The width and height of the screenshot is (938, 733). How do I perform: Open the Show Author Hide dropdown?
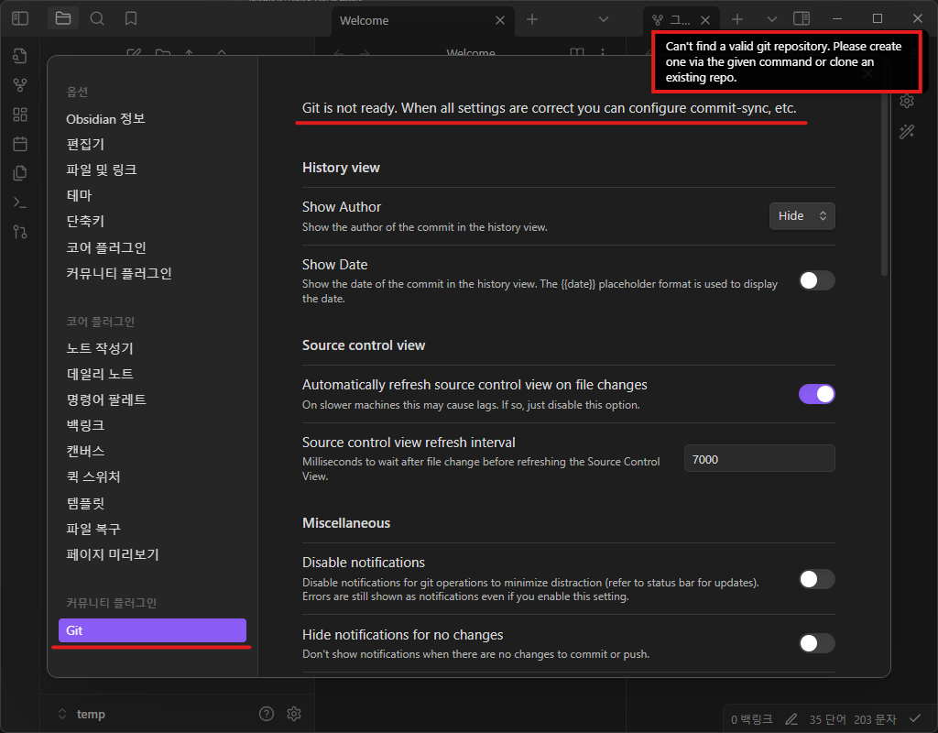pyautogui.click(x=802, y=216)
